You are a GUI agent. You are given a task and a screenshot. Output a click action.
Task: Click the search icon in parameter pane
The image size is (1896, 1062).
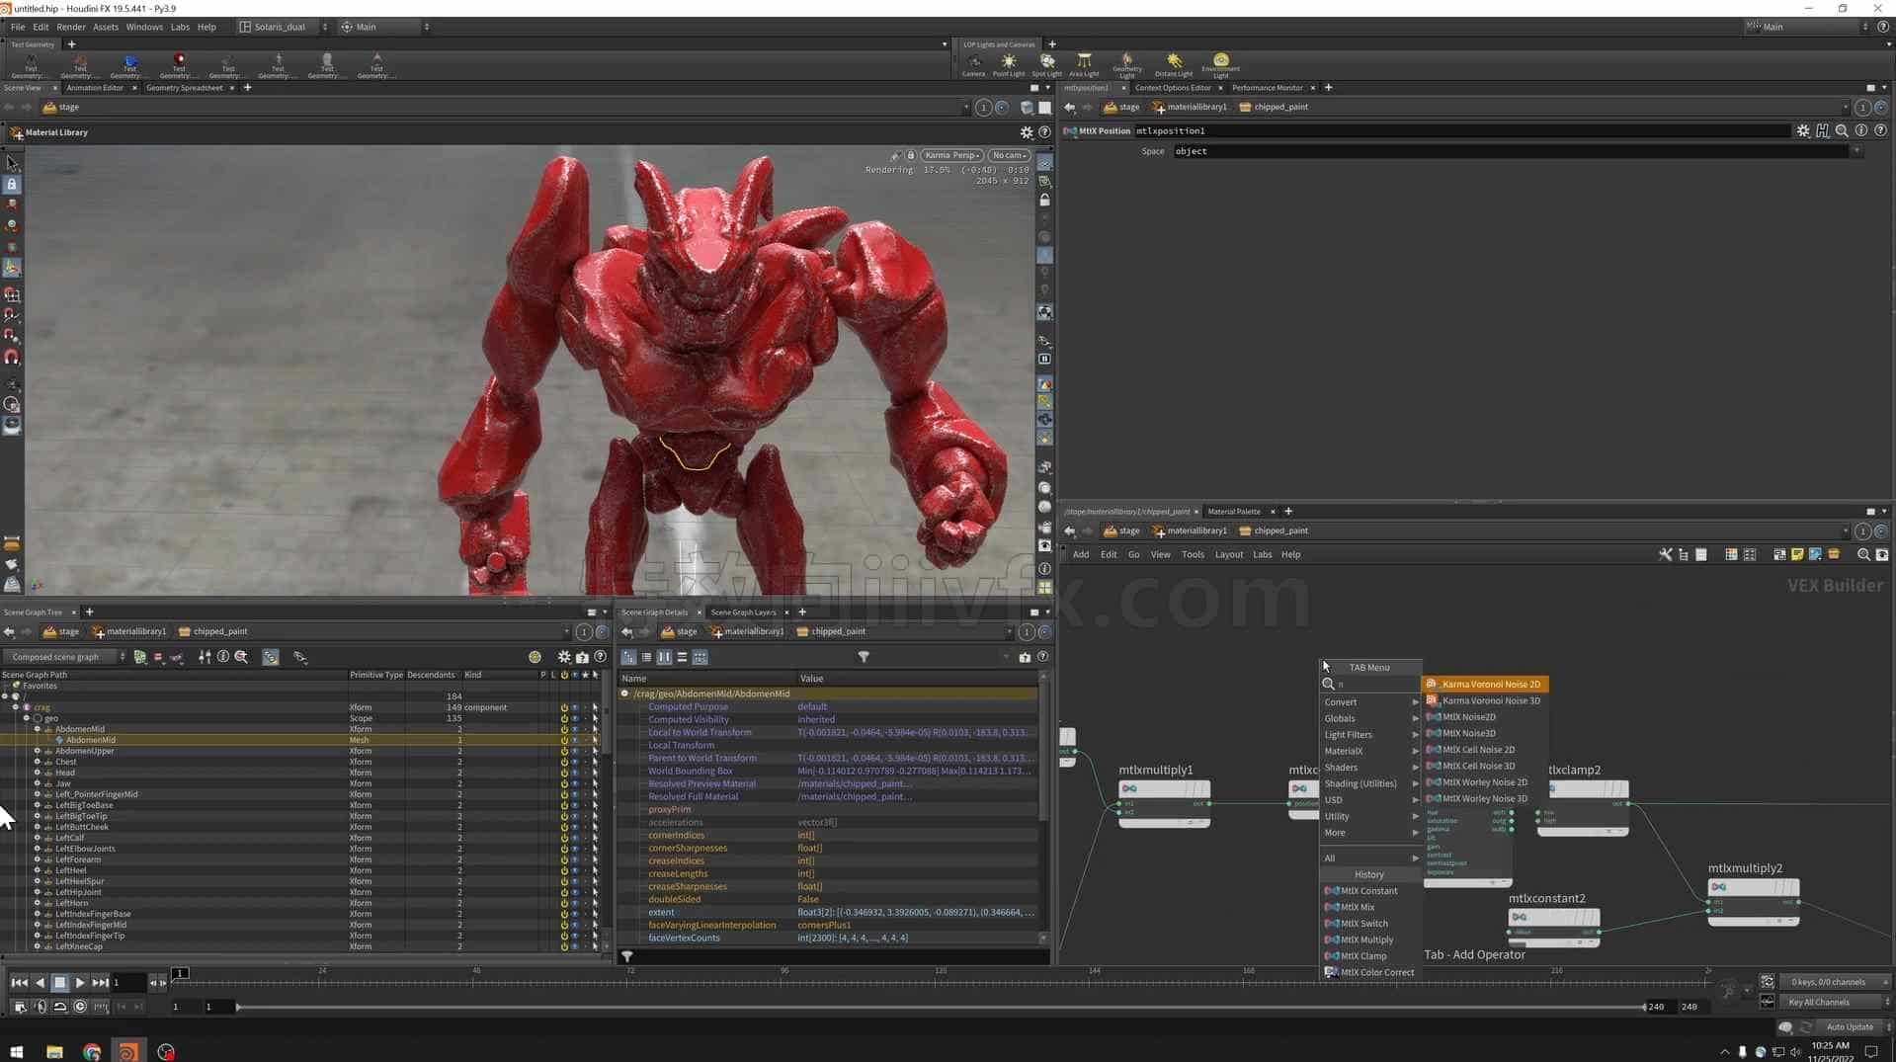(1842, 130)
